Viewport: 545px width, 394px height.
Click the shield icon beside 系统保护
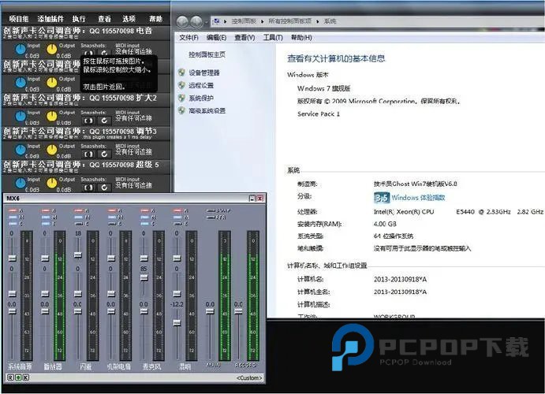pyautogui.click(x=181, y=98)
